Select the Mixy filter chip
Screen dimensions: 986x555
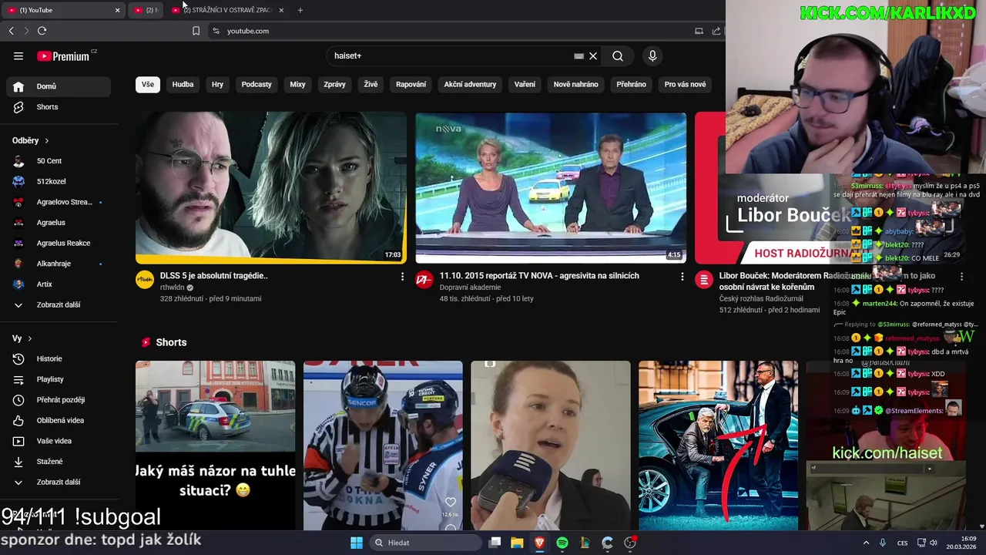click(297, 85)
